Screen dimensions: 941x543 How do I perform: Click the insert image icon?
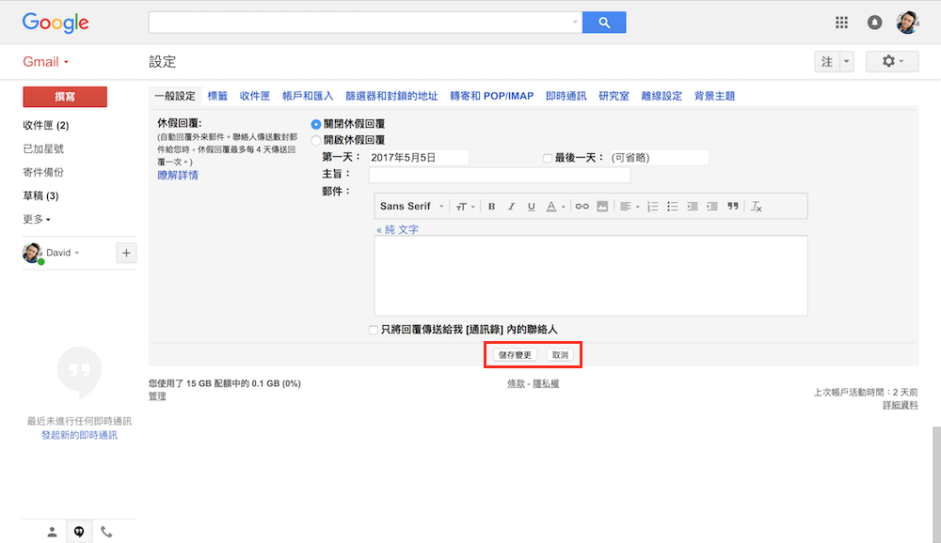pyautogui.click(x=602, y=207)
